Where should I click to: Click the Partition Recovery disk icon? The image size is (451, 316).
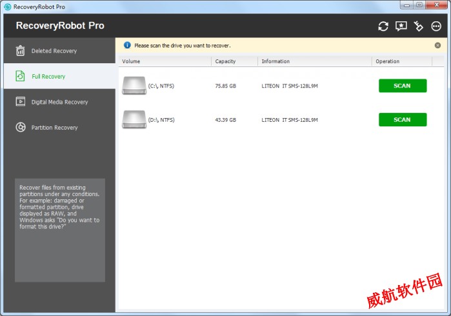click(20, 128)
